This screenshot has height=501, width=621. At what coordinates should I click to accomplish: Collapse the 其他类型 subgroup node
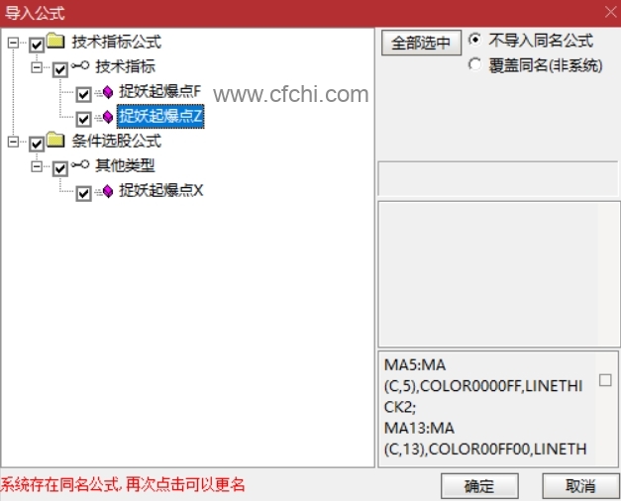[37, 166]
